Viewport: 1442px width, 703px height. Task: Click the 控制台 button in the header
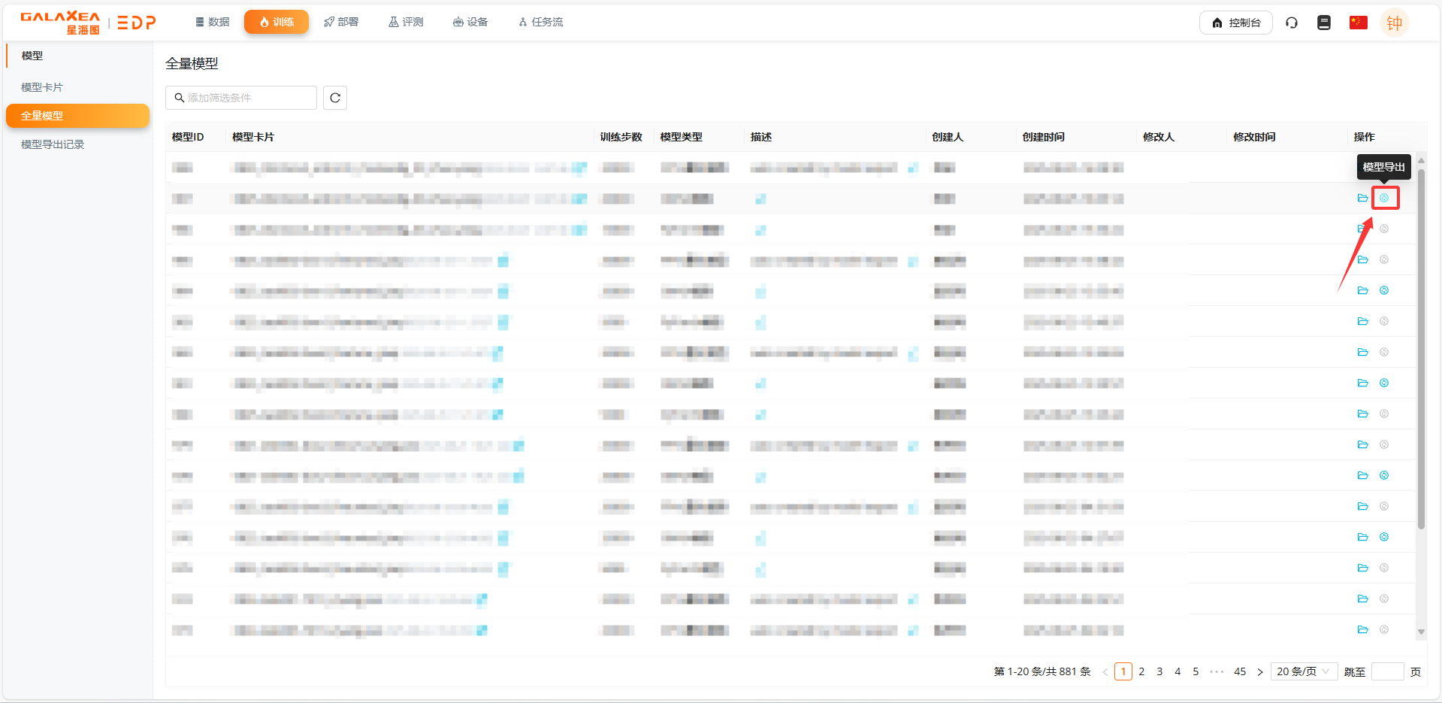(1235, 23)
